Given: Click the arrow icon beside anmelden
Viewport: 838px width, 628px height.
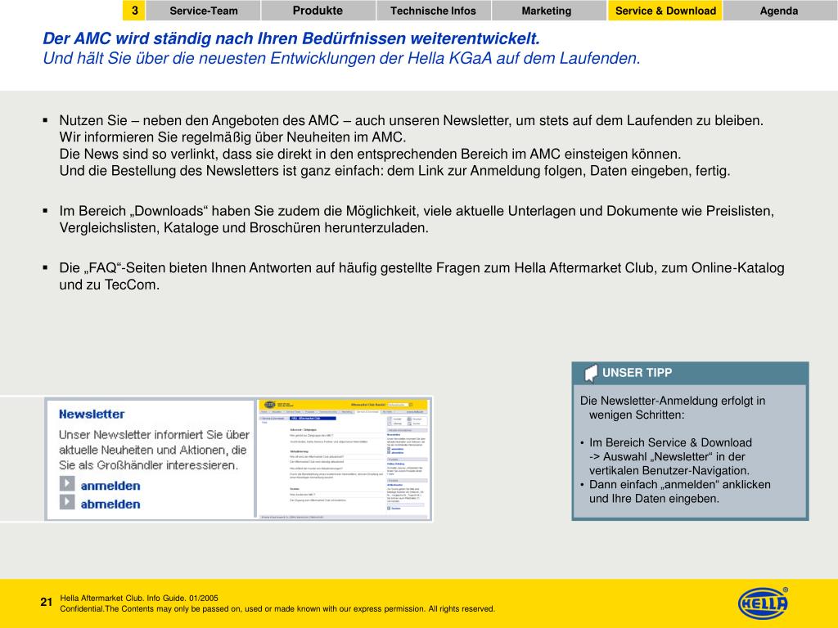Looking at the screenshot, I should coord(67,484).
